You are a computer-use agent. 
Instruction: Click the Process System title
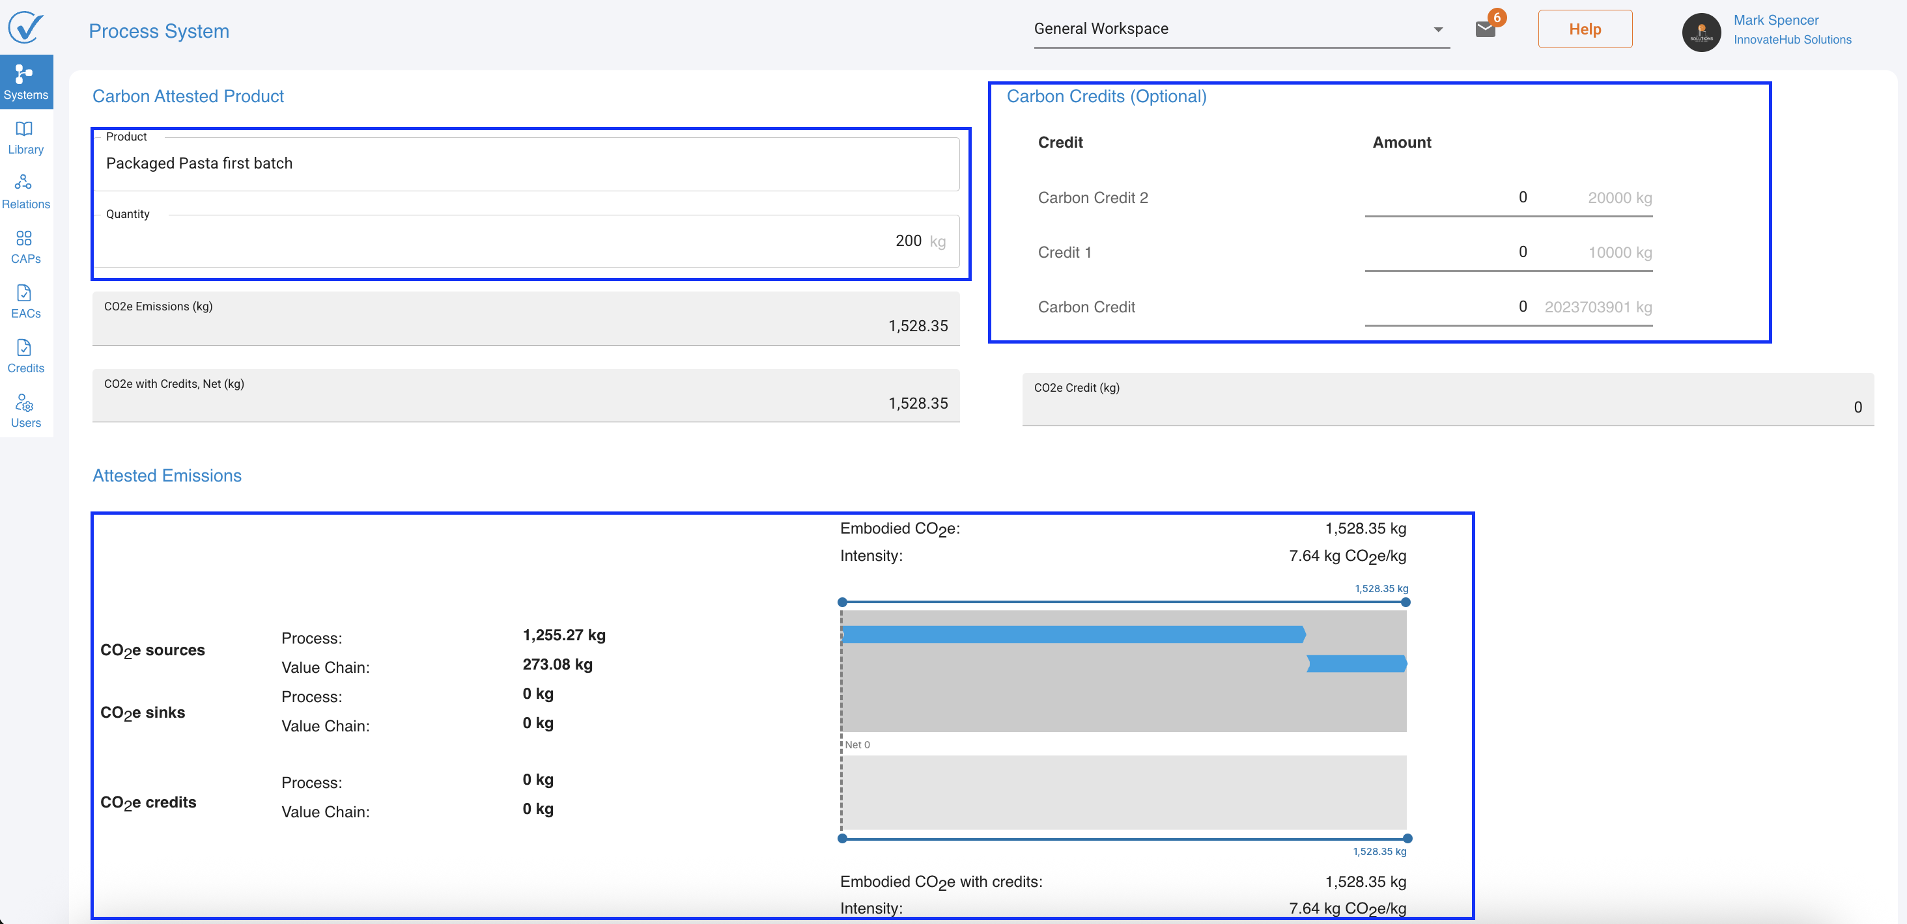pos(159,31)
